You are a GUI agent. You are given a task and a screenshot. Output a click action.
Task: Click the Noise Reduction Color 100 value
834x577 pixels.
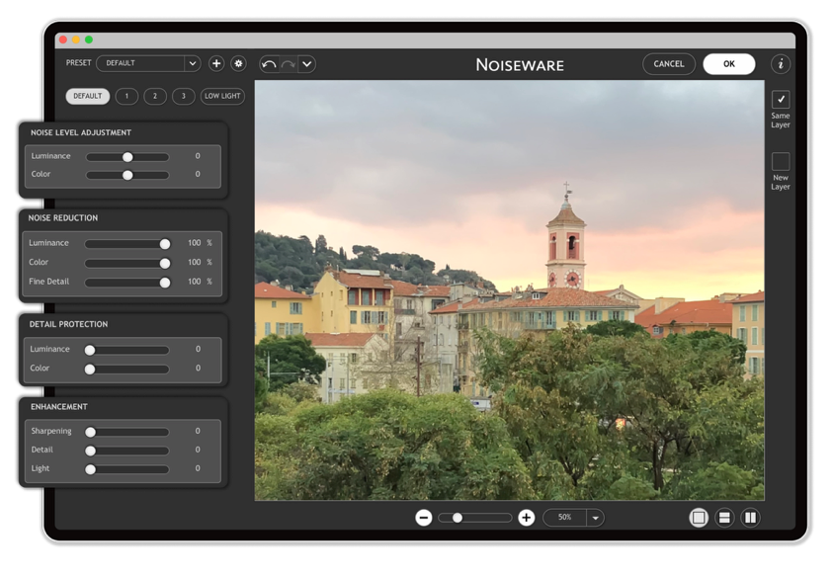tap(194, 262)
